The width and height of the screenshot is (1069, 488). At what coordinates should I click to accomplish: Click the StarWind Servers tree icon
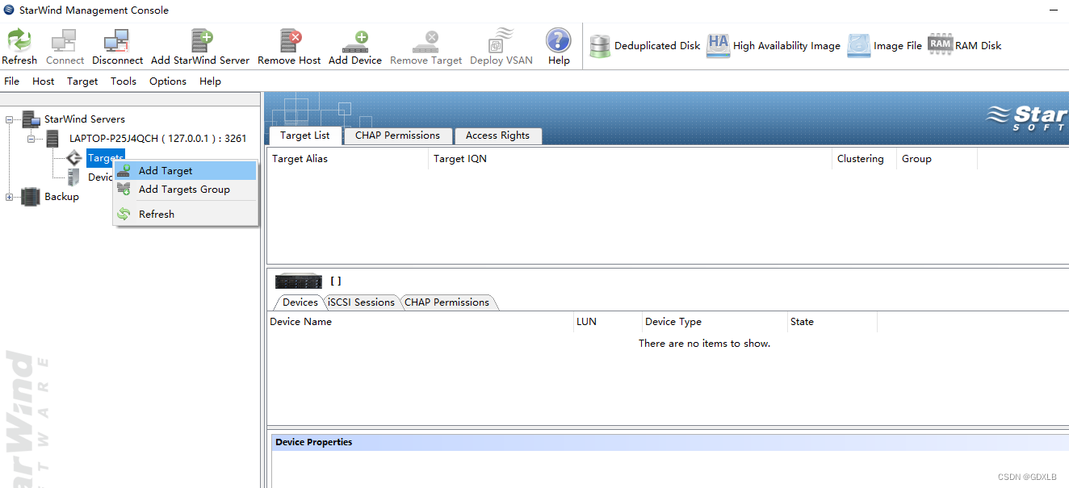coord(31,119)
